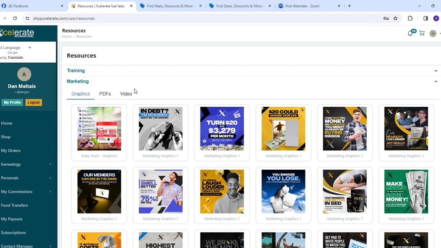Click the browser address bar URL

(64, 18)
